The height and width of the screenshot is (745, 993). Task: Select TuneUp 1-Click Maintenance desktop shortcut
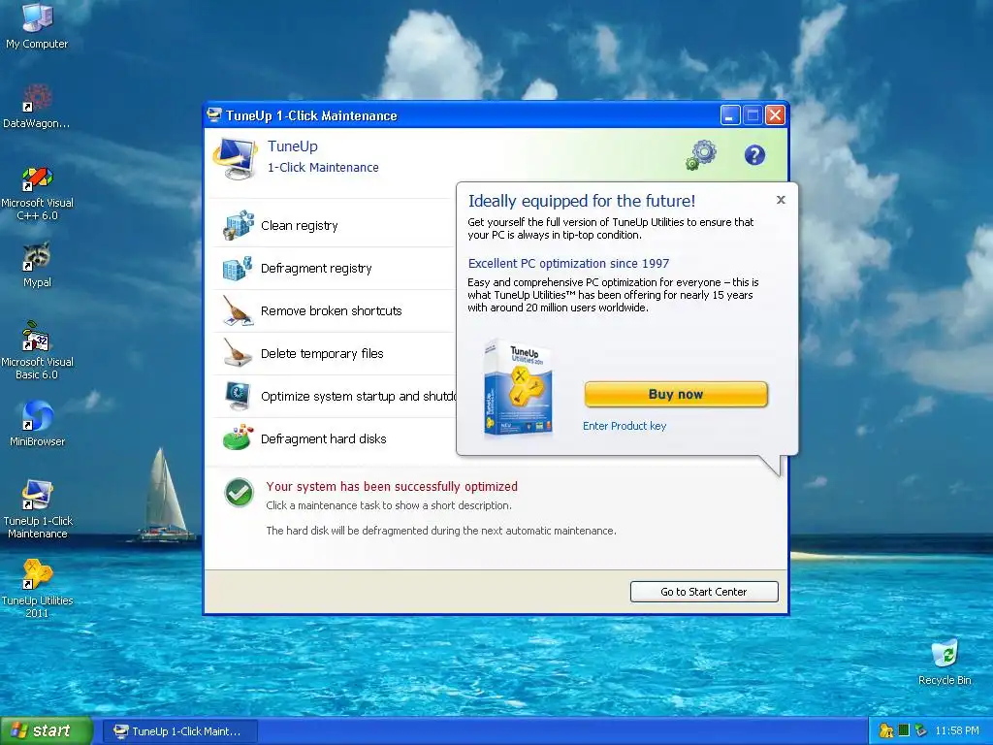click(x=37, y=509)
